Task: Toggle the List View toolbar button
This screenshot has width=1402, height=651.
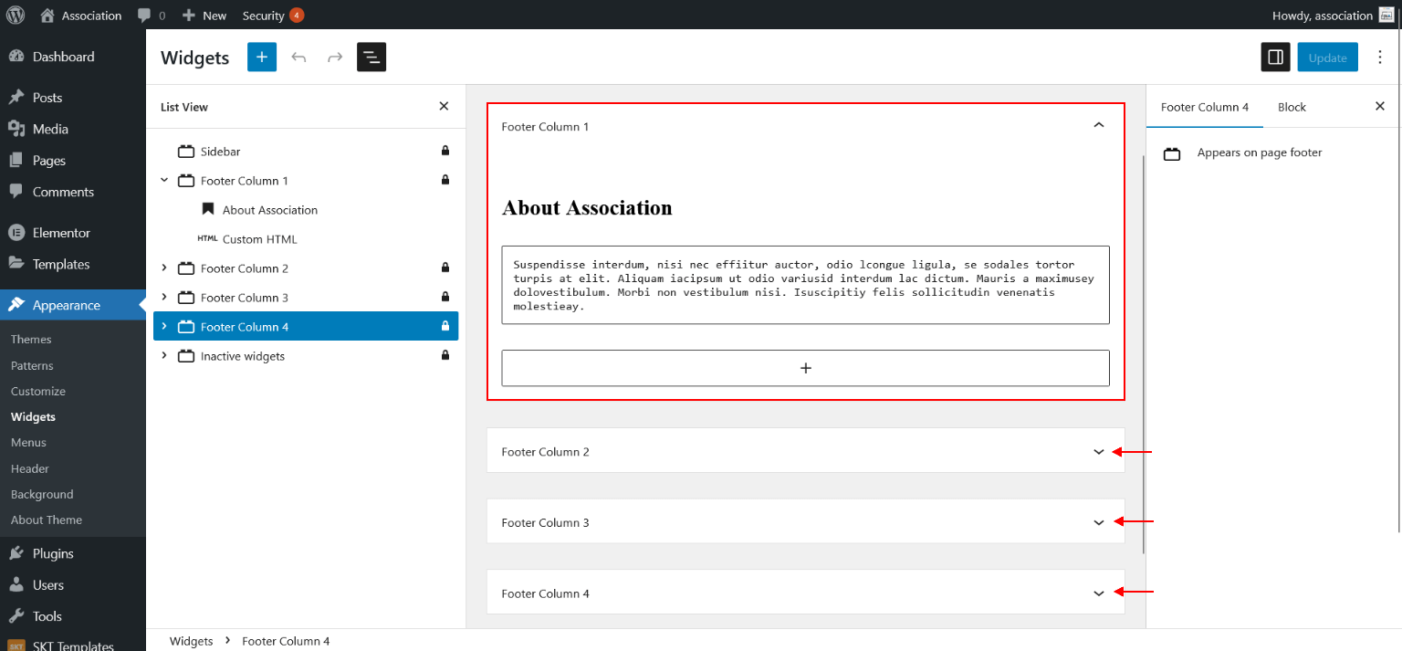Action: [x=371, y=57]
